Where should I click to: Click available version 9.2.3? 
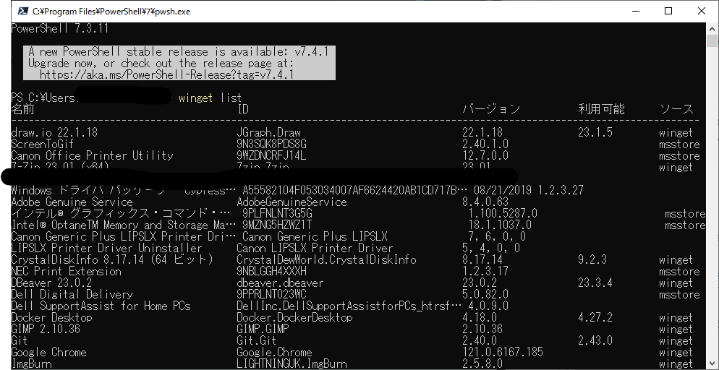(x=592, y=259)
